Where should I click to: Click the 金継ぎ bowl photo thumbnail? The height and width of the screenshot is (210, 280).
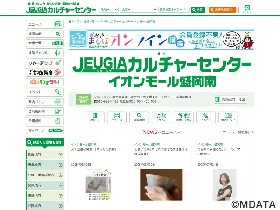[161, 185]
